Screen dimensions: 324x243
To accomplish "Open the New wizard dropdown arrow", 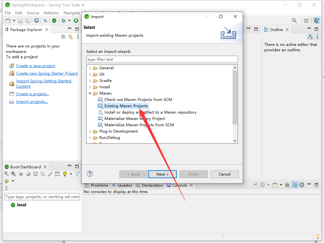I will click(14, 21).
